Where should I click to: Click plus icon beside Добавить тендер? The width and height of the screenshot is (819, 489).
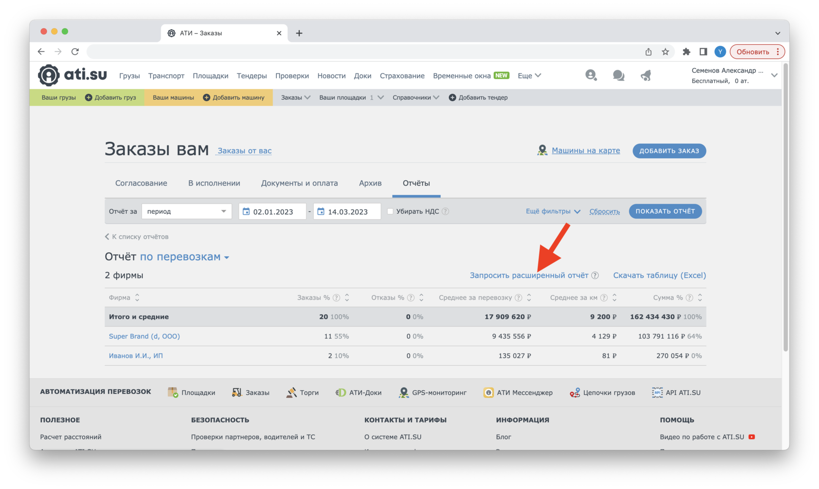pyautogui.click(x=452, y=97)
